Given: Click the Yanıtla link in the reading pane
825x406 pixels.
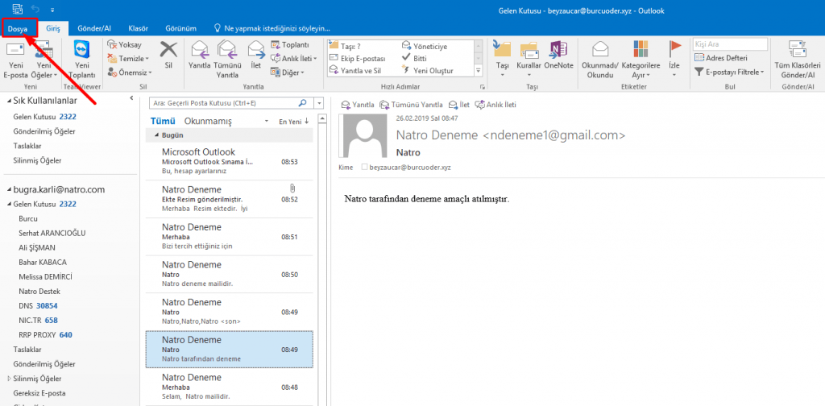Looking at the screenshot, I should pyautogui.click(x=358, y=105).
